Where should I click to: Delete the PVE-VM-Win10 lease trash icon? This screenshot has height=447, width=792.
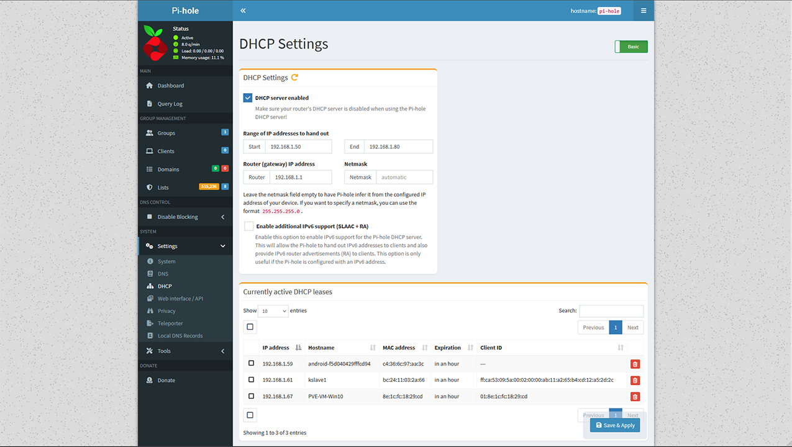(x=635, y=397)
